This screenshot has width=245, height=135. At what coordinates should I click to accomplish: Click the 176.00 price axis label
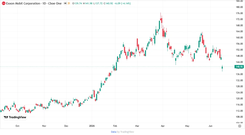tap(239, 13)
